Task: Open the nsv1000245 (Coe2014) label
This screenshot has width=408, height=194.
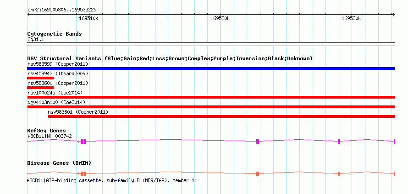Action: tap(55, 93)
